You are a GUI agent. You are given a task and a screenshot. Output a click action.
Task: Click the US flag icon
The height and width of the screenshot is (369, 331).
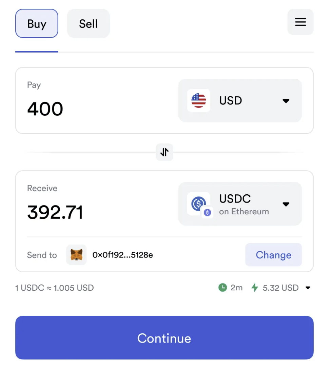(199, 101)
